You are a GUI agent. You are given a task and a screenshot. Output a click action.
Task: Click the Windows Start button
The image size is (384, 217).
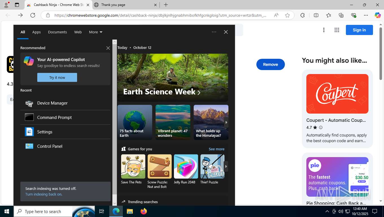[x=7, y=211]
